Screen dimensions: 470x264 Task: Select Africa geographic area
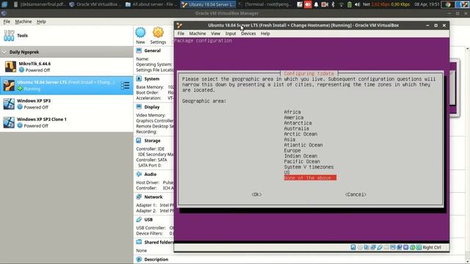tap(292, 112)
